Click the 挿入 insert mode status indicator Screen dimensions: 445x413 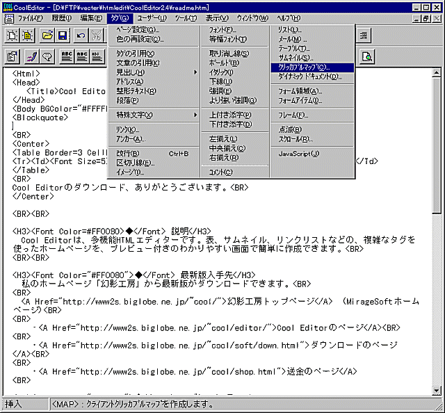tap(25, 404)
